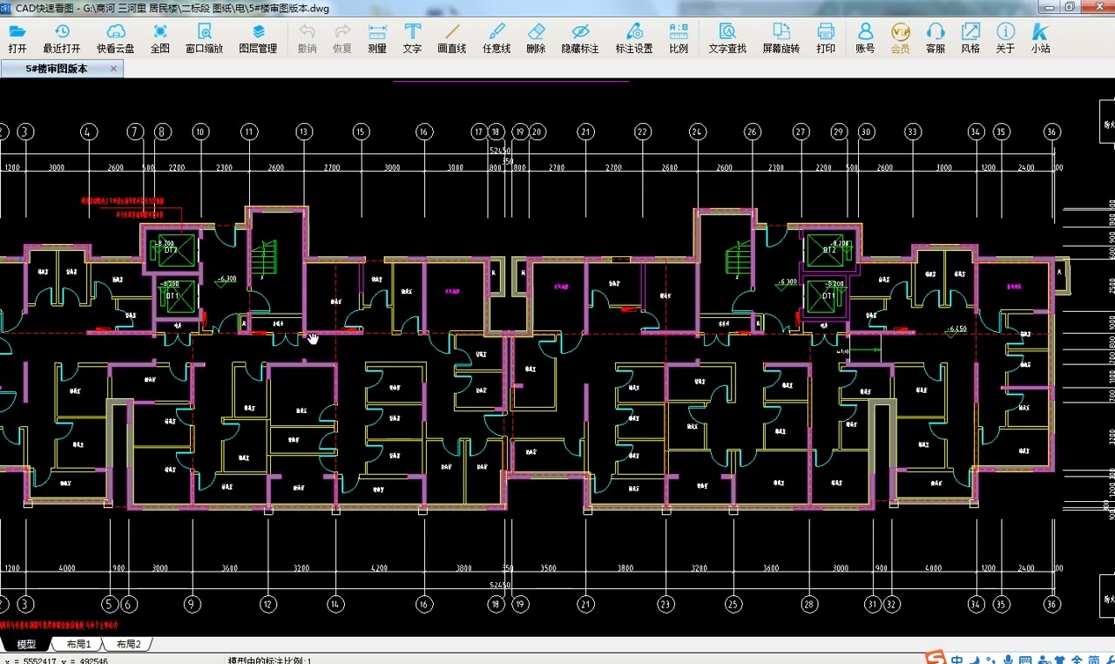The height and width of the screenshot is (664, 1115).
Task: Select the 删除 eraser tool
Action: coord(536,38)
